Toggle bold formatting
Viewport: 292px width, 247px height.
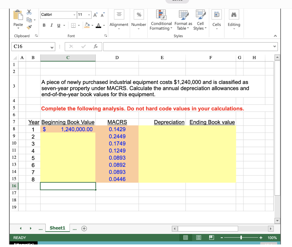coord(44,25)
